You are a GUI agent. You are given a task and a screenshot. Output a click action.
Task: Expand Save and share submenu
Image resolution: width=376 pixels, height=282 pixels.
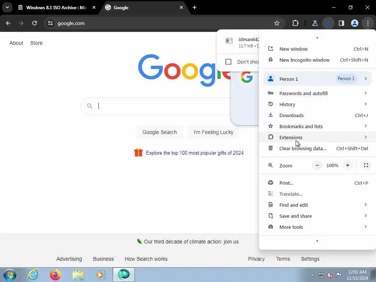(x=317, y=216)
